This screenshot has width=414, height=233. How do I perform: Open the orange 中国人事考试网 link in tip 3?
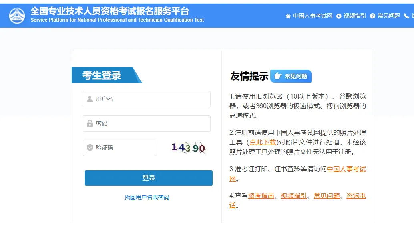[x=346, y=169]
